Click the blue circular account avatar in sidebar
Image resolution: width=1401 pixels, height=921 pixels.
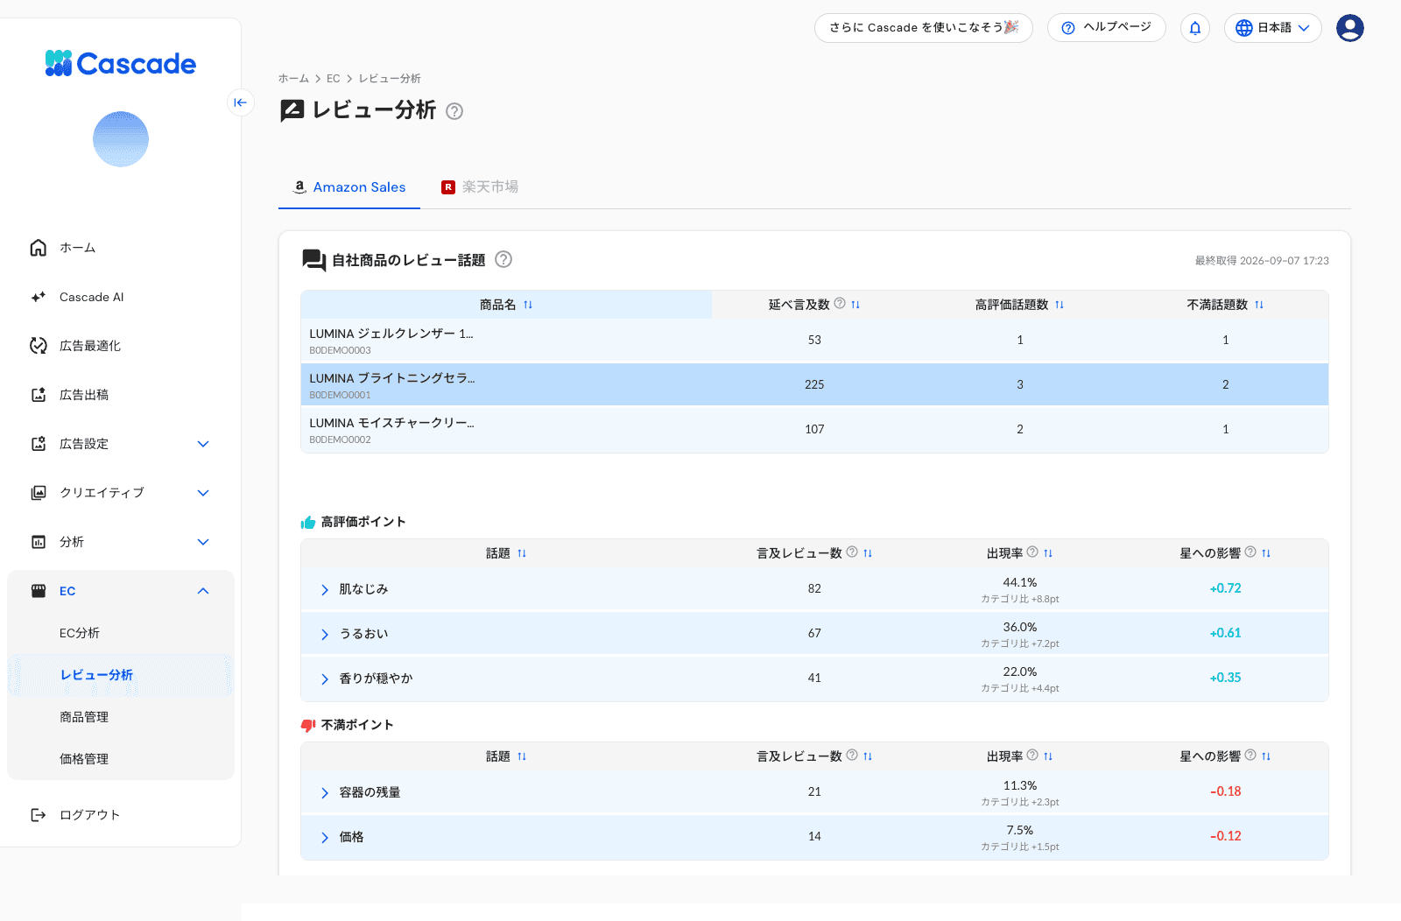click(x=121, y=139)
